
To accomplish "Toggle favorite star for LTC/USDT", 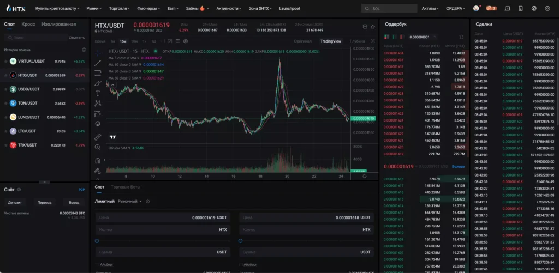I will [x=5, y=131].
